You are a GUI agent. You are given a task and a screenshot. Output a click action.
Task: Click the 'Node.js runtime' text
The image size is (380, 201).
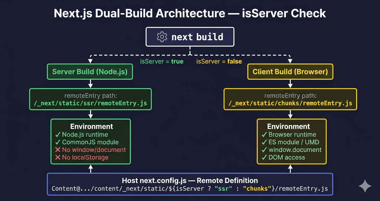85,134
